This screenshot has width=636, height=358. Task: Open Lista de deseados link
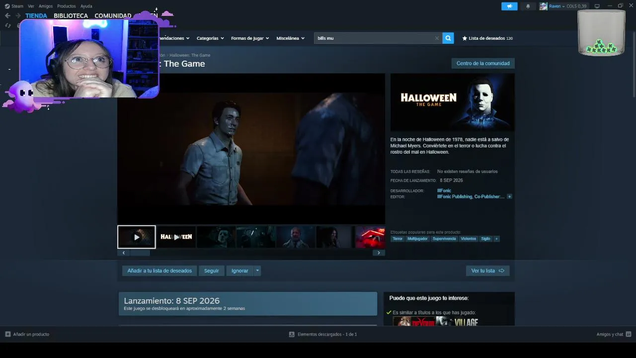click(487, 38)
